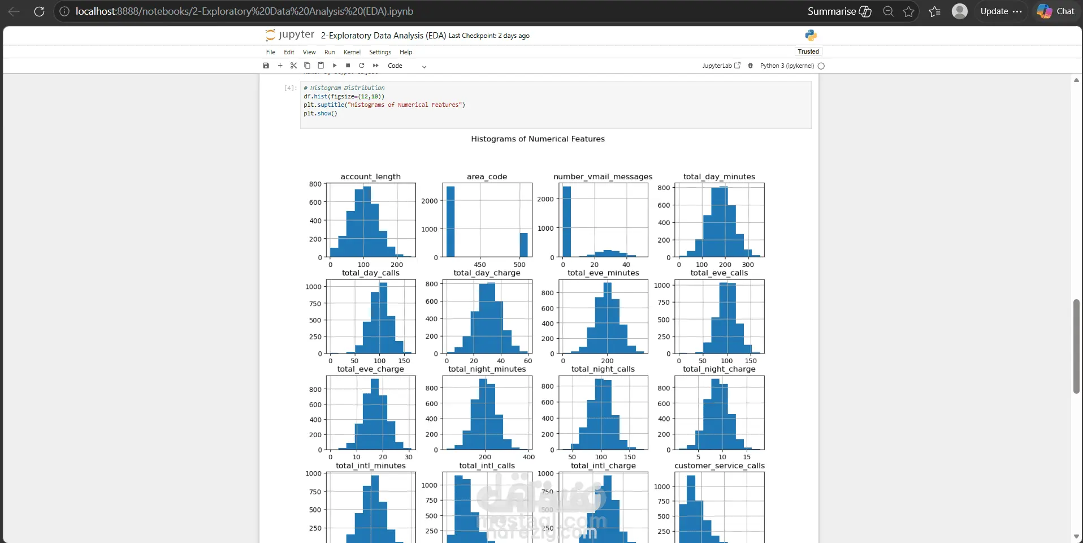
Task: Interrupt the kernel using the stop icon
Action: point(348,66)
